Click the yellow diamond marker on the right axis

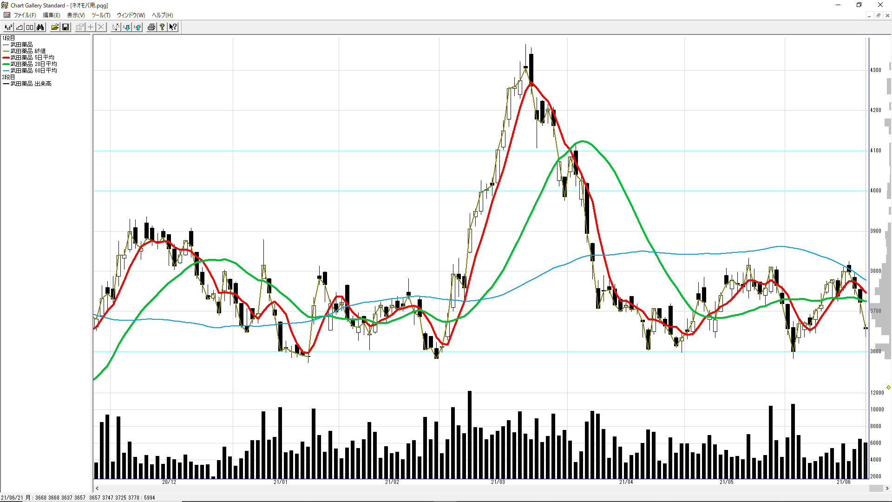click(x=888, y=387)
